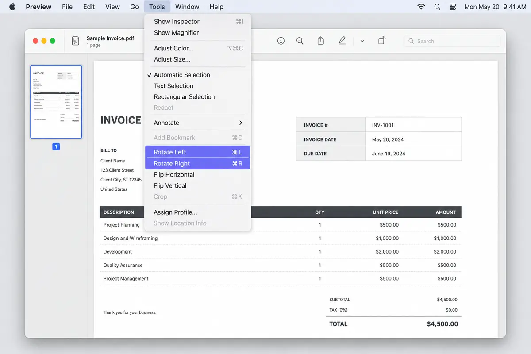This screenshot has width=531, height=354.
Task: Click the Sample Invoice.pdf title
Action: click(x=110, y=38)
